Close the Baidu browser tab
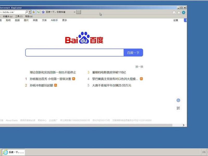Screen dimensions: 208x156 pyautogui.click(x=75, y=12)
